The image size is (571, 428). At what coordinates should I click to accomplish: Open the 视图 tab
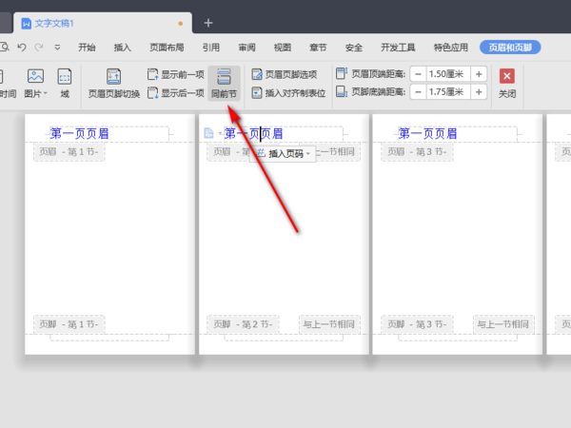pyautogui.click(x=283, y=48)
